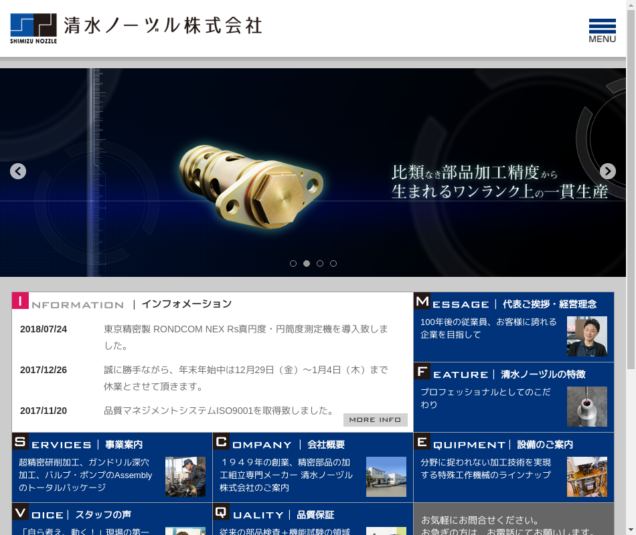Select the fourth carousel dot
The height and width of the screenshot is (535, 636).
tap(333, 263)
